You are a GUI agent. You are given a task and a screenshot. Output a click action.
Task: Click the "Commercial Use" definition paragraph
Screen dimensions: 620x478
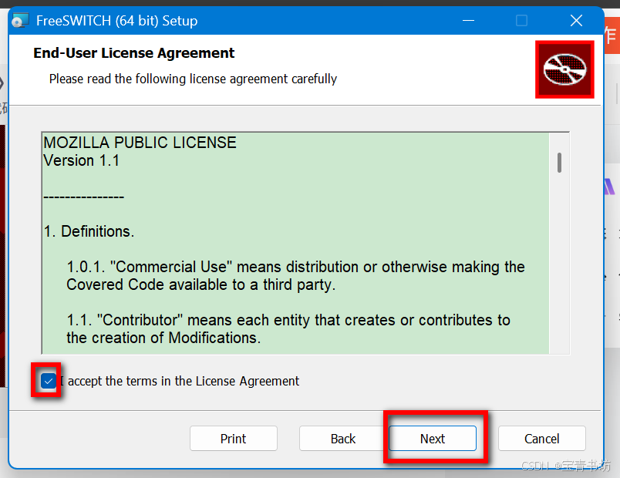tap(295, 275)
